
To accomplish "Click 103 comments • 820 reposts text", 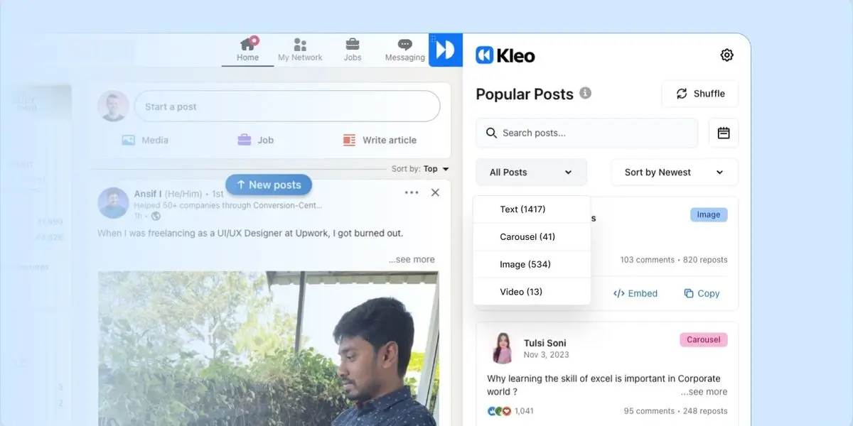I will [x=674, y=260].
